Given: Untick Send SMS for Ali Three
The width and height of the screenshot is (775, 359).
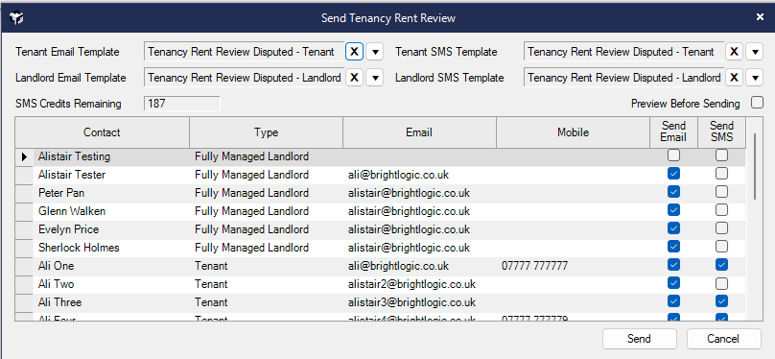Looking at the screenshot, I should click(721, 301).
